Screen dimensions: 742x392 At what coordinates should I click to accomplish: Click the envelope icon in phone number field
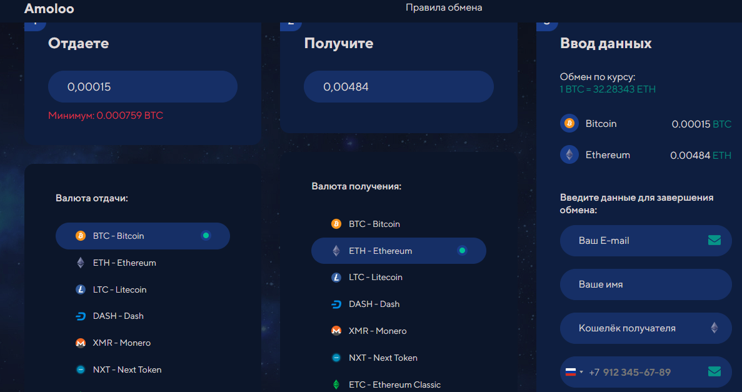714,371
